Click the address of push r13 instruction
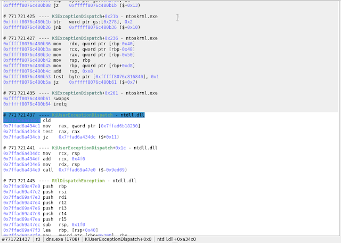Viewport: 341px width, 243px height. (x=22, y=208)
